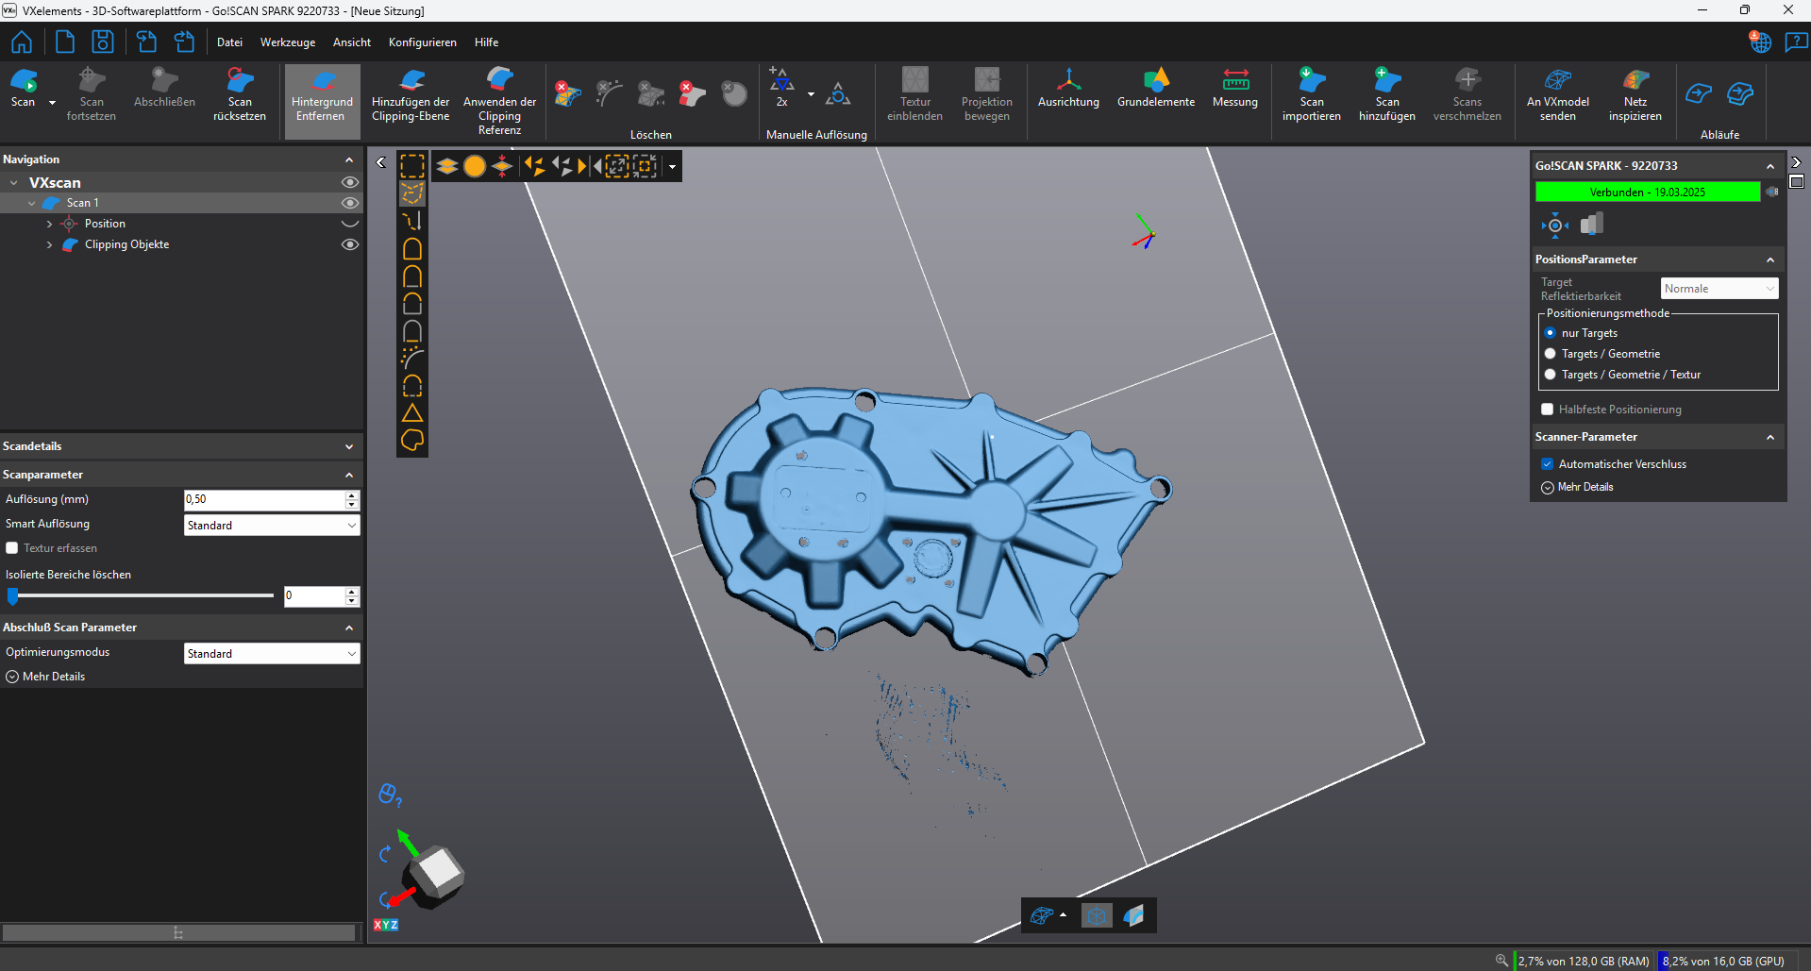Hide Clipping Objekte with eye icon
The width and height of the screenshot is (1811, 971).
coord(350,244)
